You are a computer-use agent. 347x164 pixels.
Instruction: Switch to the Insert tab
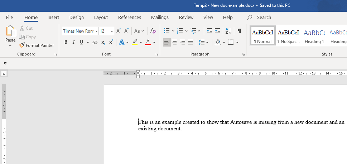(53, 17)
